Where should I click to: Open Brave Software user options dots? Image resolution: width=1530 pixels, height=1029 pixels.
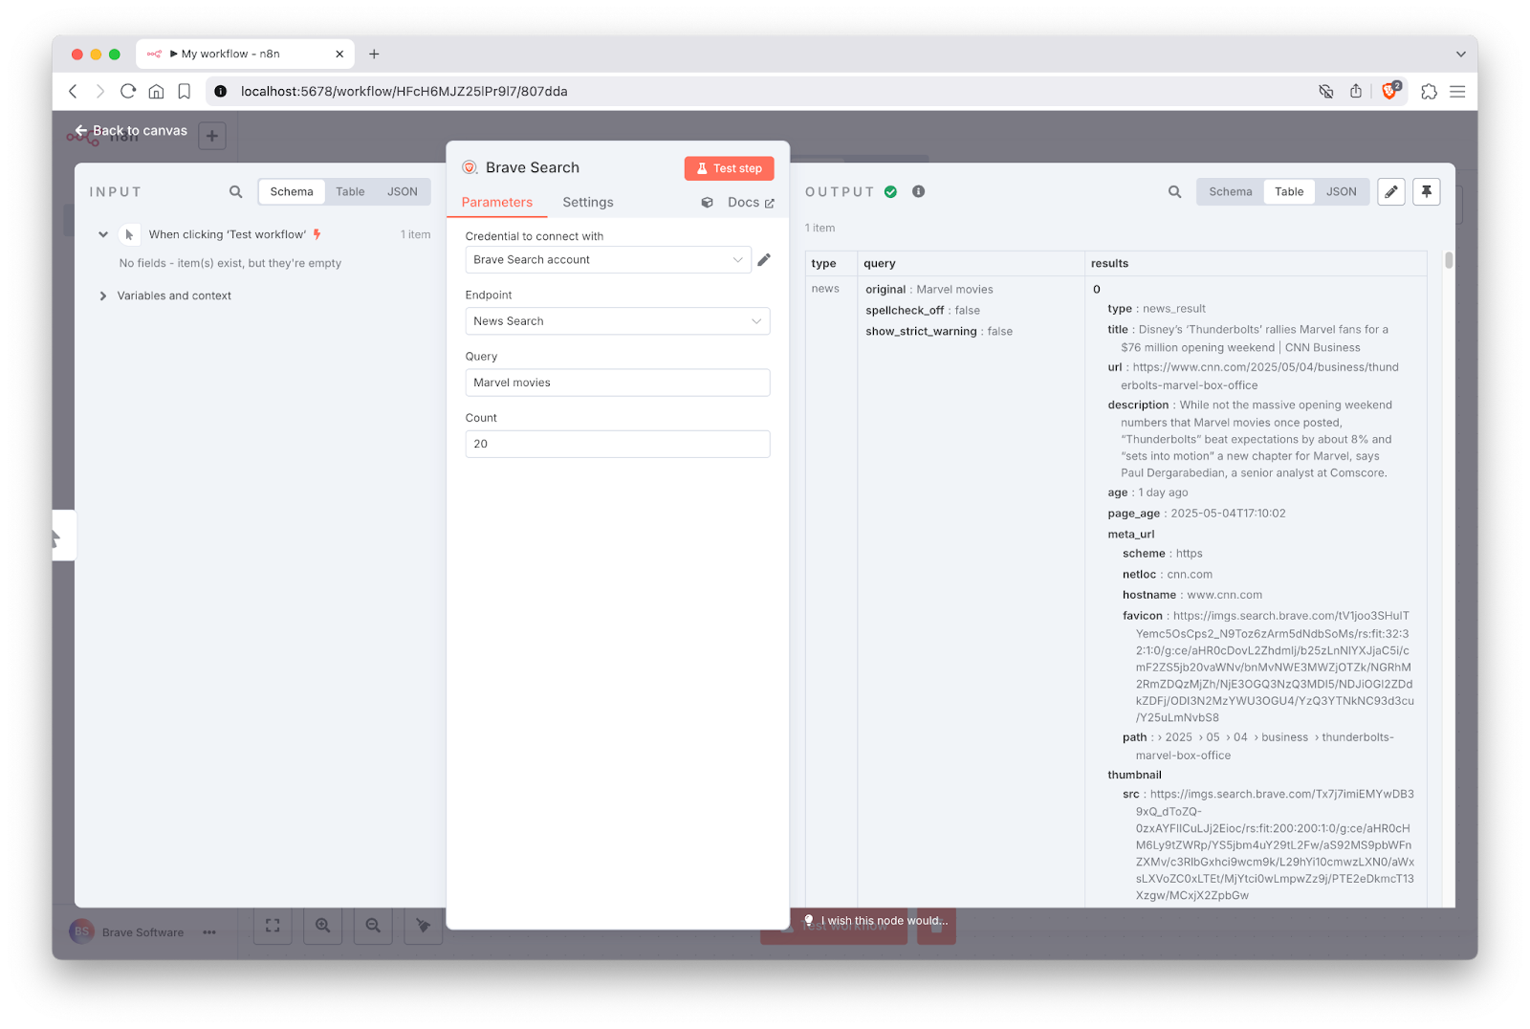click(x=209, y=932)
